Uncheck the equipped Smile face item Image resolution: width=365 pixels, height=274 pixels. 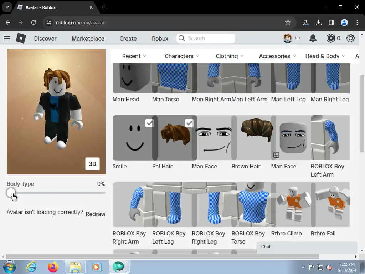[149, 123]
